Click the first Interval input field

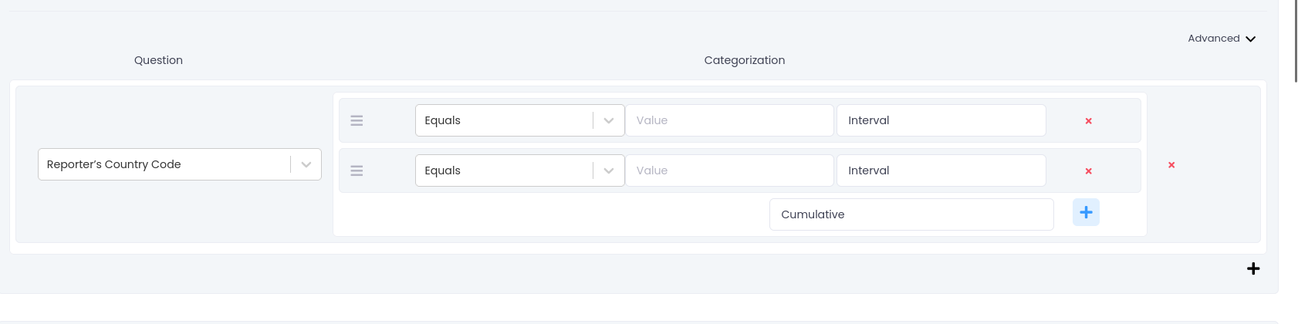(941, 120)
